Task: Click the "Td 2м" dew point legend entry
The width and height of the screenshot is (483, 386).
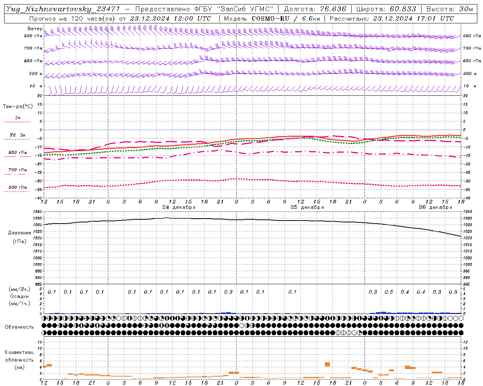Action: pyautogui.click(x=18, y=135)
